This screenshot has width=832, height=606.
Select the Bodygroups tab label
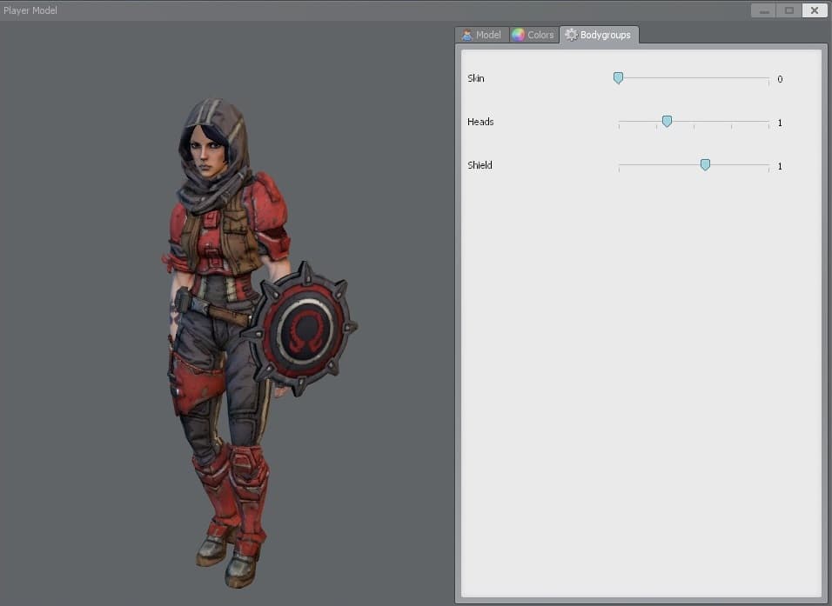pos(606,35)
